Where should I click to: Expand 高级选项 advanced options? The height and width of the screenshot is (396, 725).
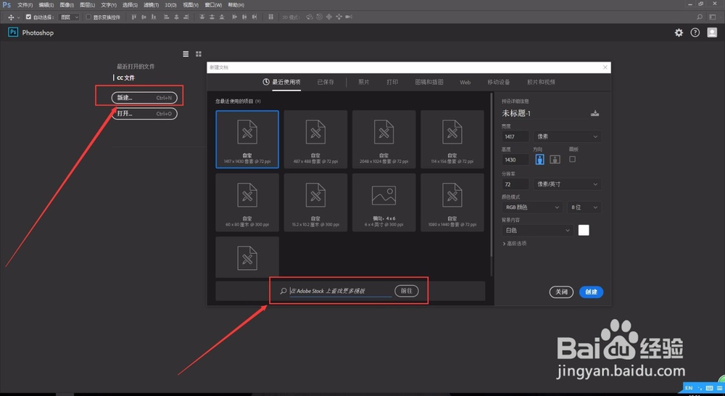(x=515, y=244)
